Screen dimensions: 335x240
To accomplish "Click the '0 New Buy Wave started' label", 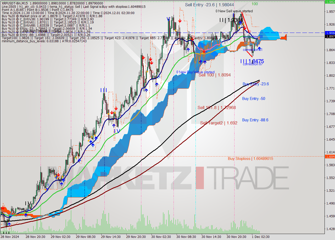I will [x=196, y=72].
